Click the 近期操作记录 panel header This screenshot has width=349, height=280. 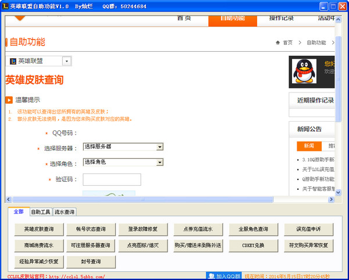pyautogui.click(x=312, y=101)
